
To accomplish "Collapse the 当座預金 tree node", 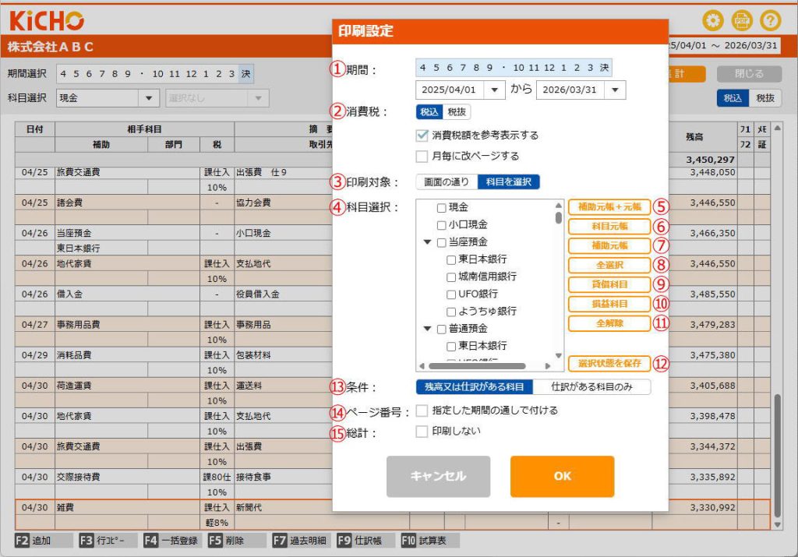I will click(428, 242).
